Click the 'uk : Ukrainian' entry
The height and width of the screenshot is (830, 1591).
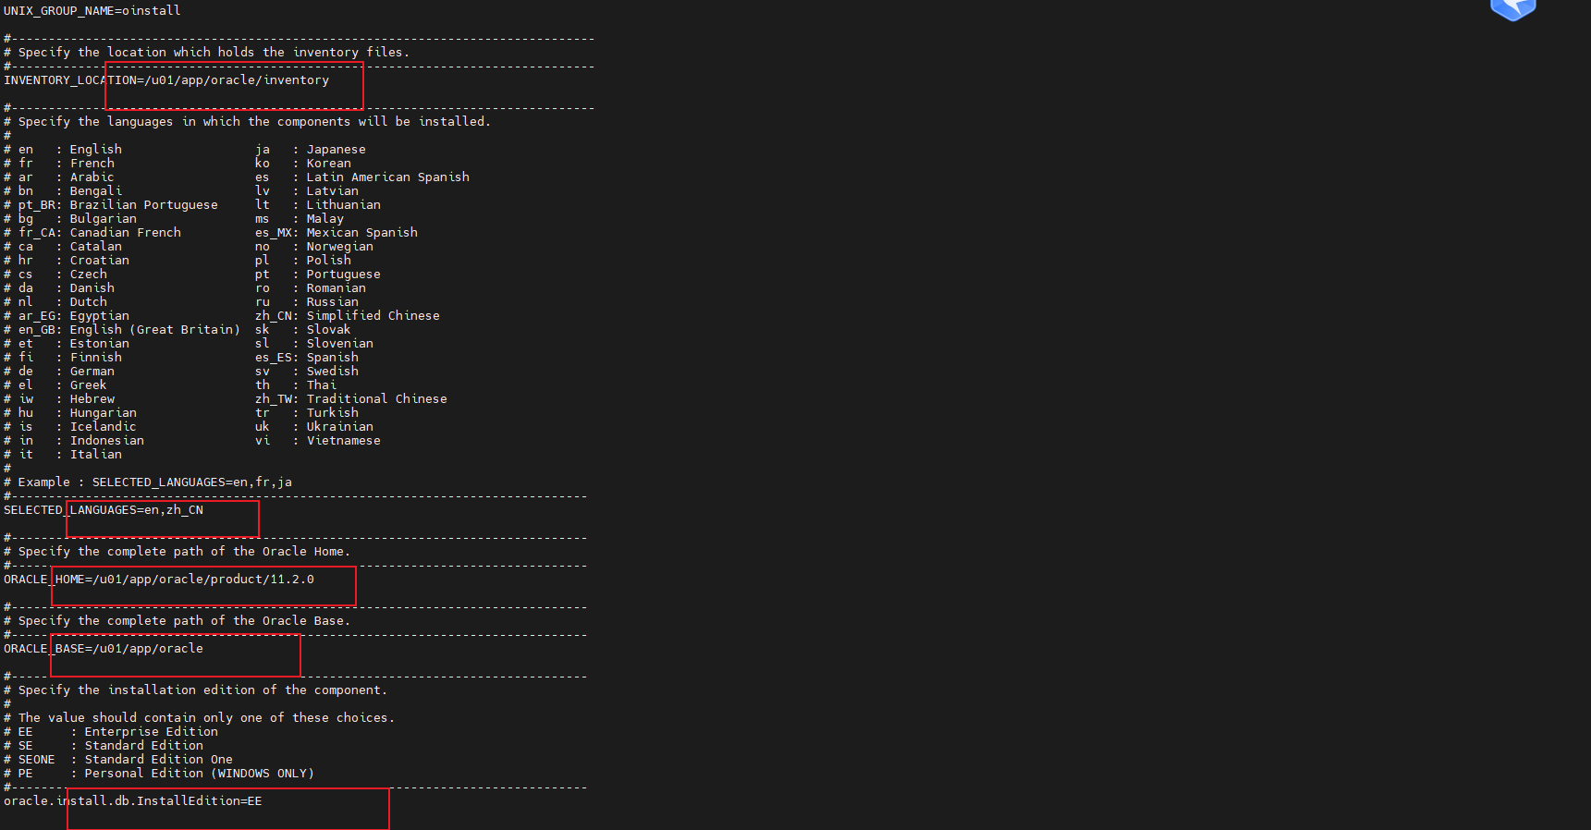coord(314,427)
